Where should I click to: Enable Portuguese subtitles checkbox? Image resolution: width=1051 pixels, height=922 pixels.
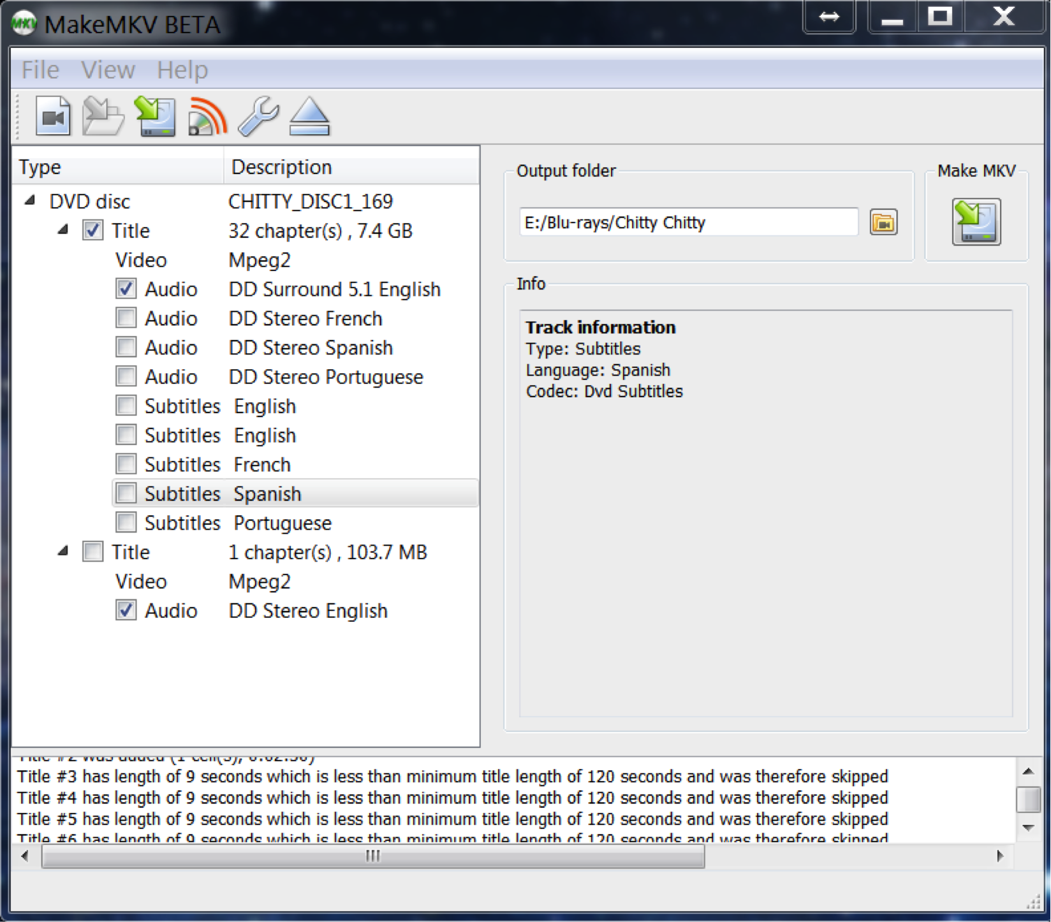point(126,523)
